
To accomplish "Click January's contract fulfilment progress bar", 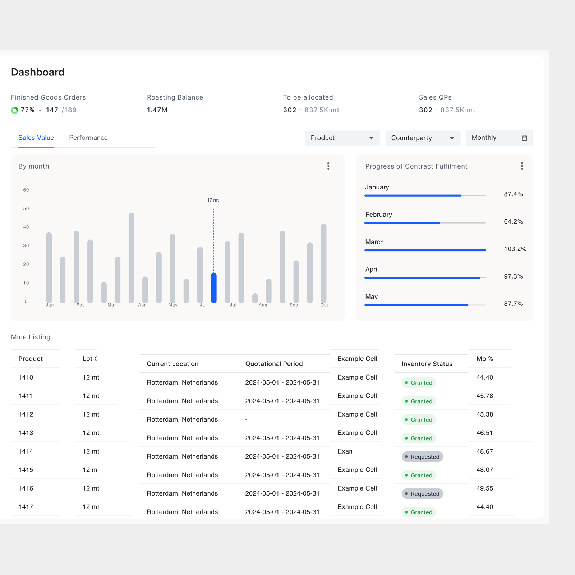I will (x=413, y=195).
